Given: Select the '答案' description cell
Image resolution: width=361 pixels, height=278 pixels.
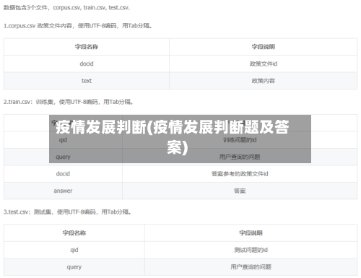Looking at the screenshot, I should 240,191.
